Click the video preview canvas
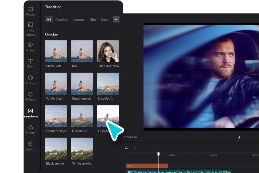Screen dimensions: 259x173 point(201,76)
